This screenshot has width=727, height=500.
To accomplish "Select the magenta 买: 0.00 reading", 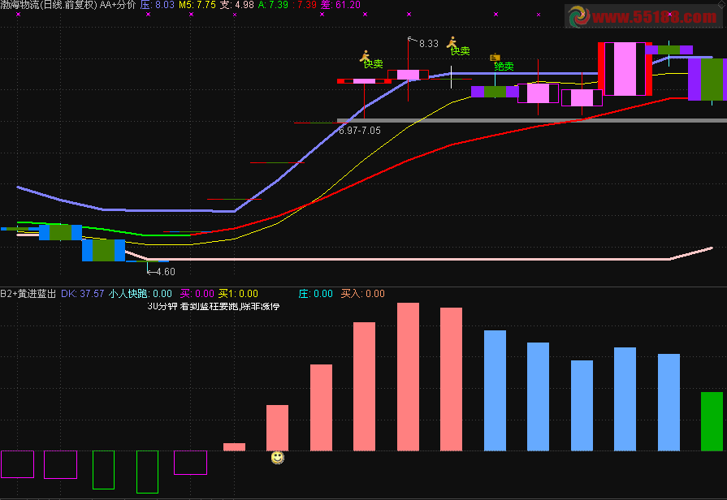I will point(197,294).
